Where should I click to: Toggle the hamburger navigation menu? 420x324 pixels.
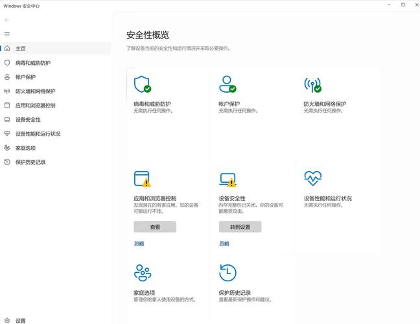(x=7, y=34)
